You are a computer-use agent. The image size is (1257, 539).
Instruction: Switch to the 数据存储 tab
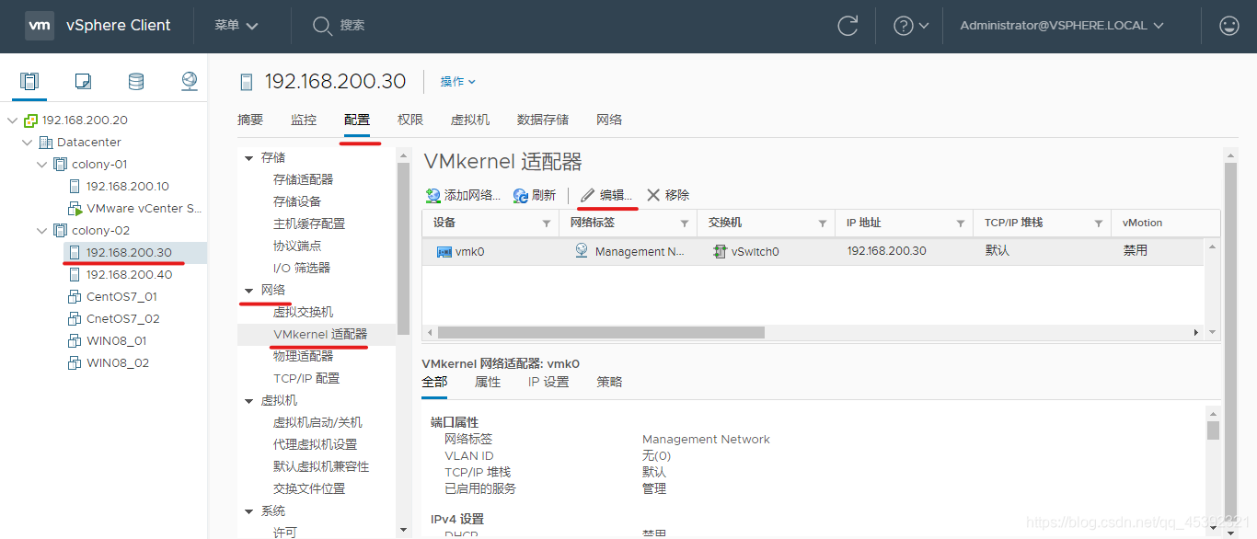pyautogui.click(x=543, y=120)
